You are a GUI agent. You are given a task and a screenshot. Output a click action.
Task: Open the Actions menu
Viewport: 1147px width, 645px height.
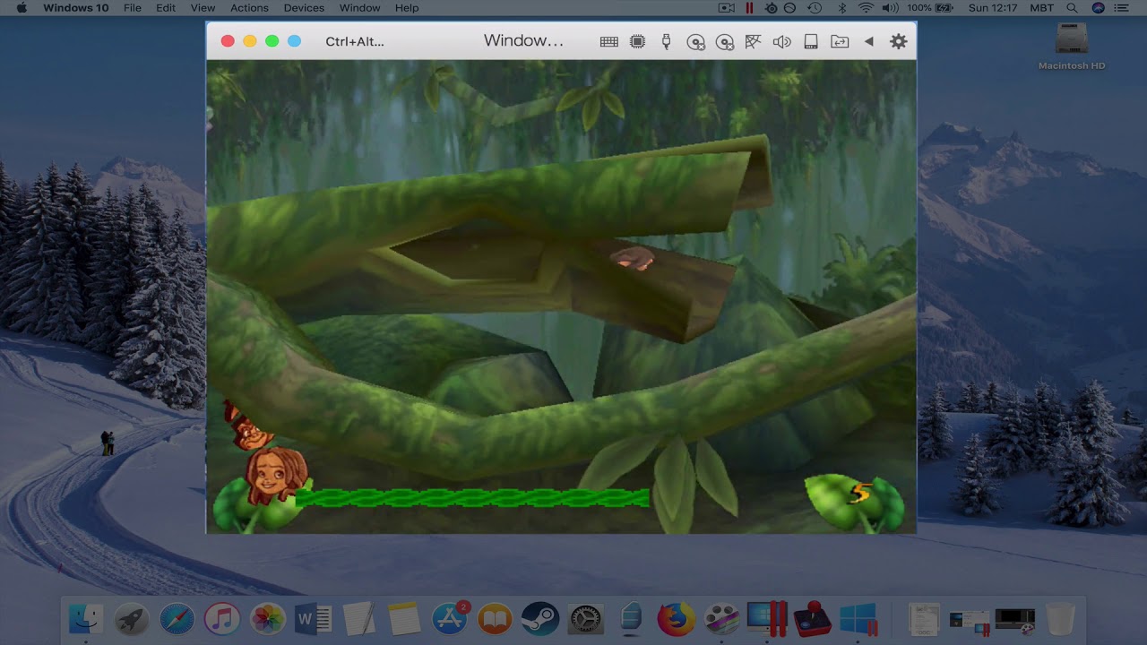[x=249, y=8]
